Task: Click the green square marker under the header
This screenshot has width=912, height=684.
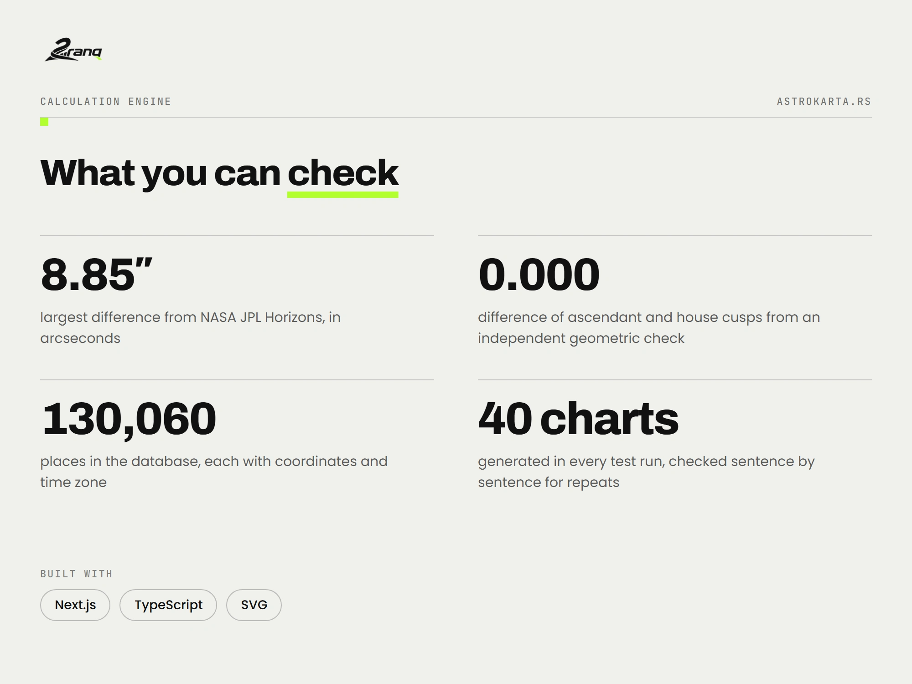Action: tap(44, 121)
